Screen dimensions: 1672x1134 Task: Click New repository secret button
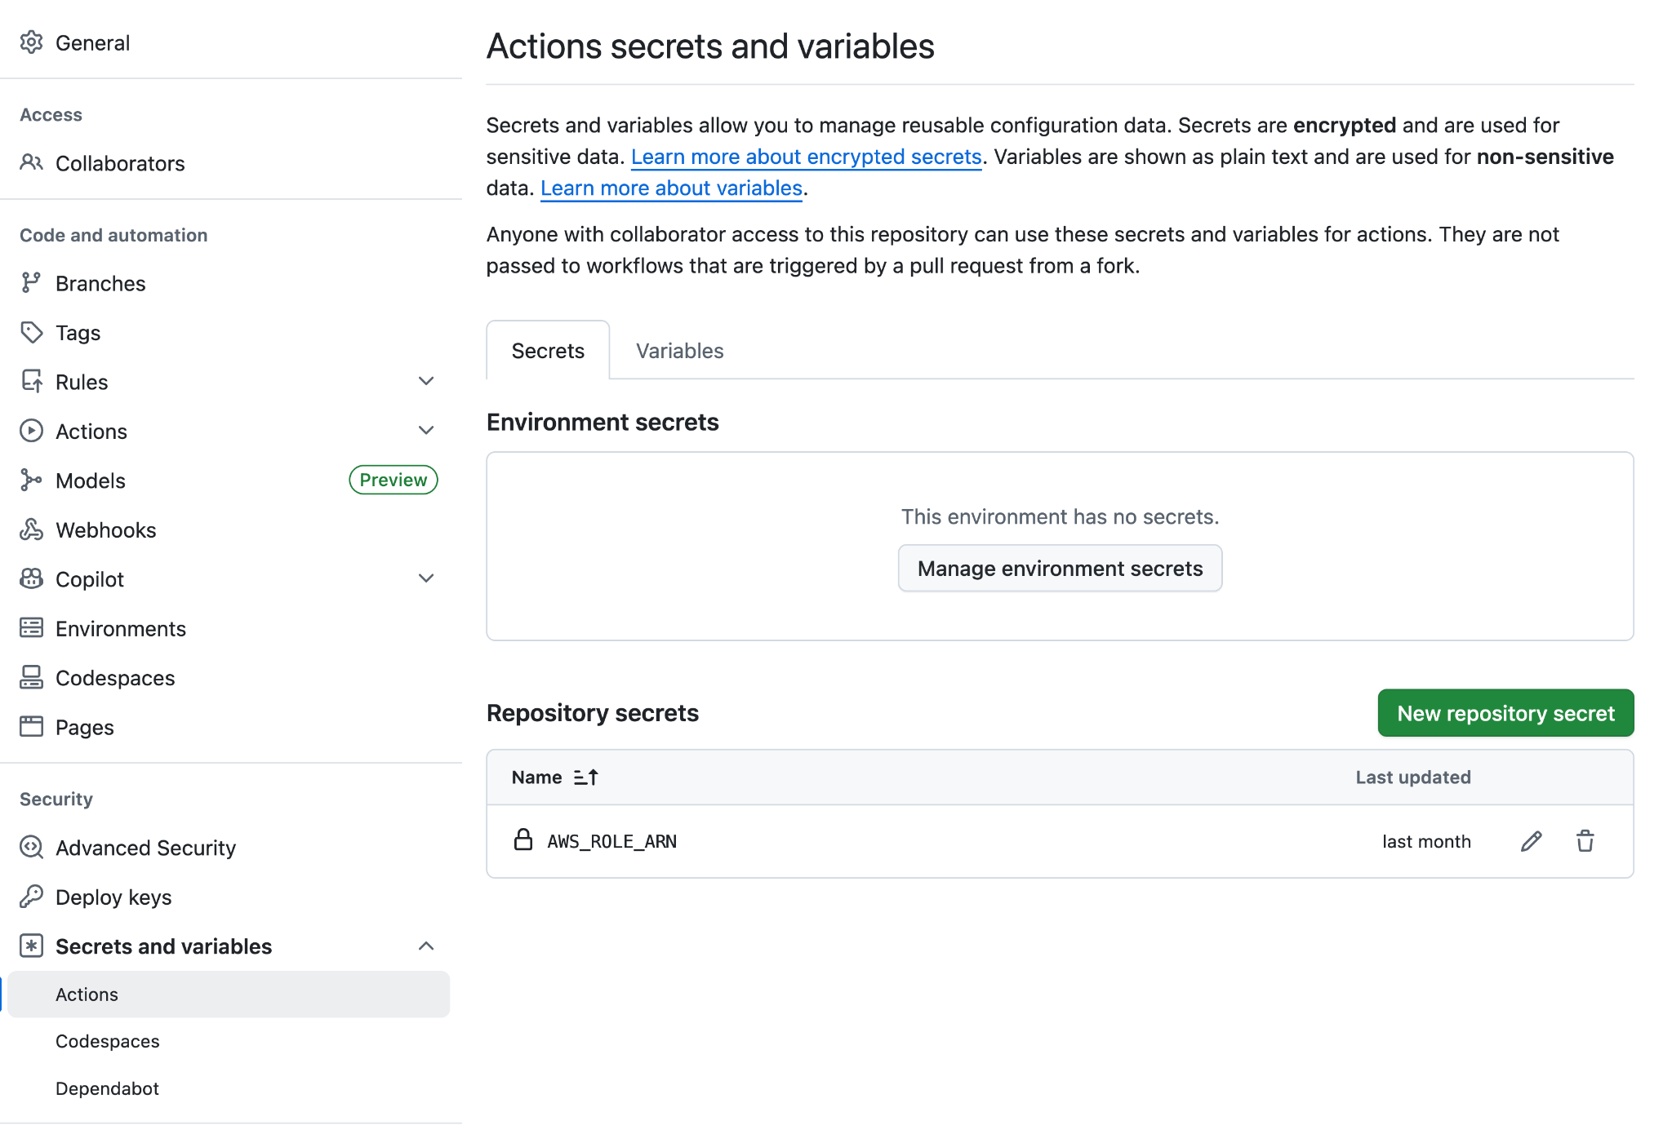click(1505, 713)
